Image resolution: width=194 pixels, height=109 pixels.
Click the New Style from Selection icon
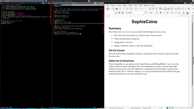pos(123,13)
